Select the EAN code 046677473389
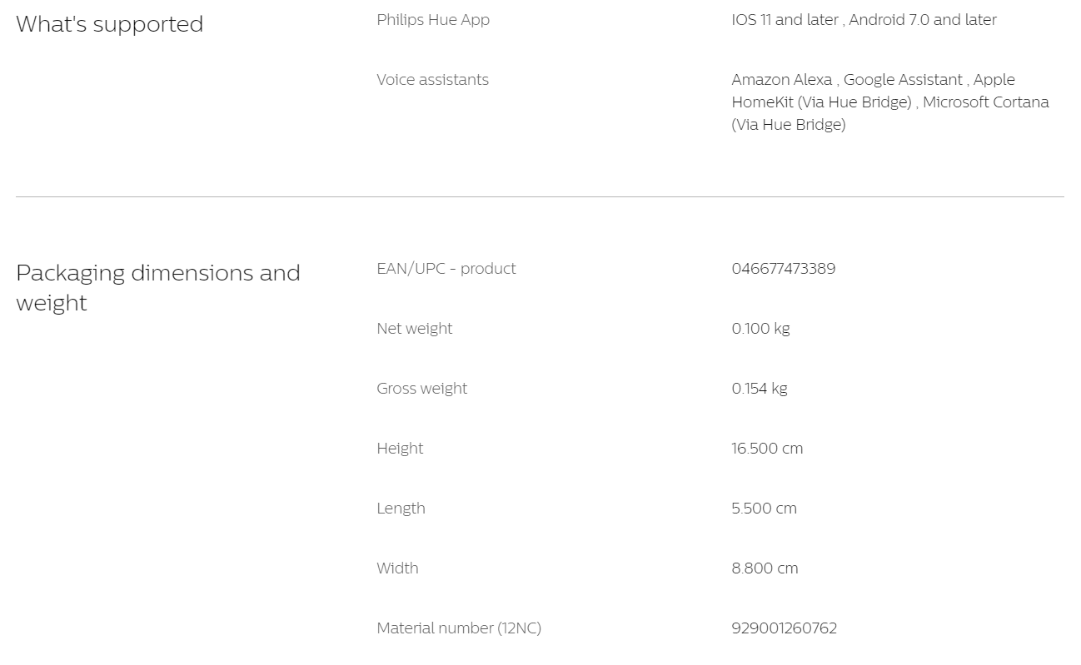Screen dimensions: 1081x665 coord(783,269)
